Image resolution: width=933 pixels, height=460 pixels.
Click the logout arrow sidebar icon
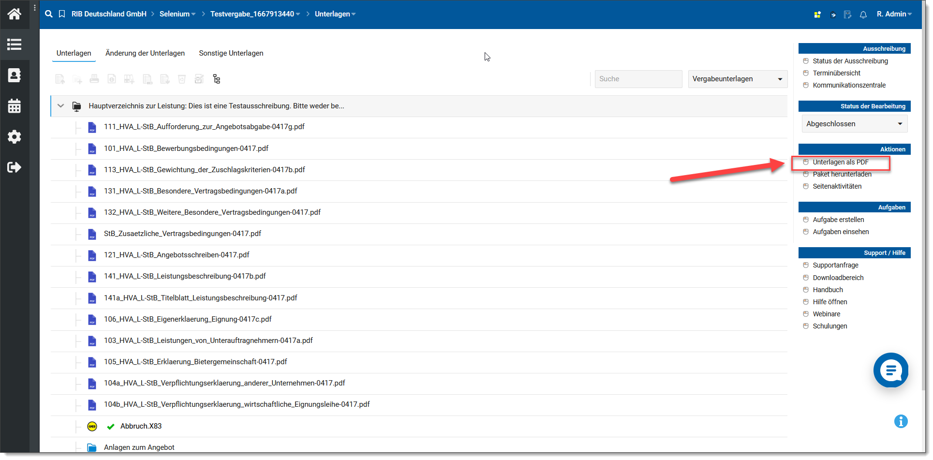(15, 167)
